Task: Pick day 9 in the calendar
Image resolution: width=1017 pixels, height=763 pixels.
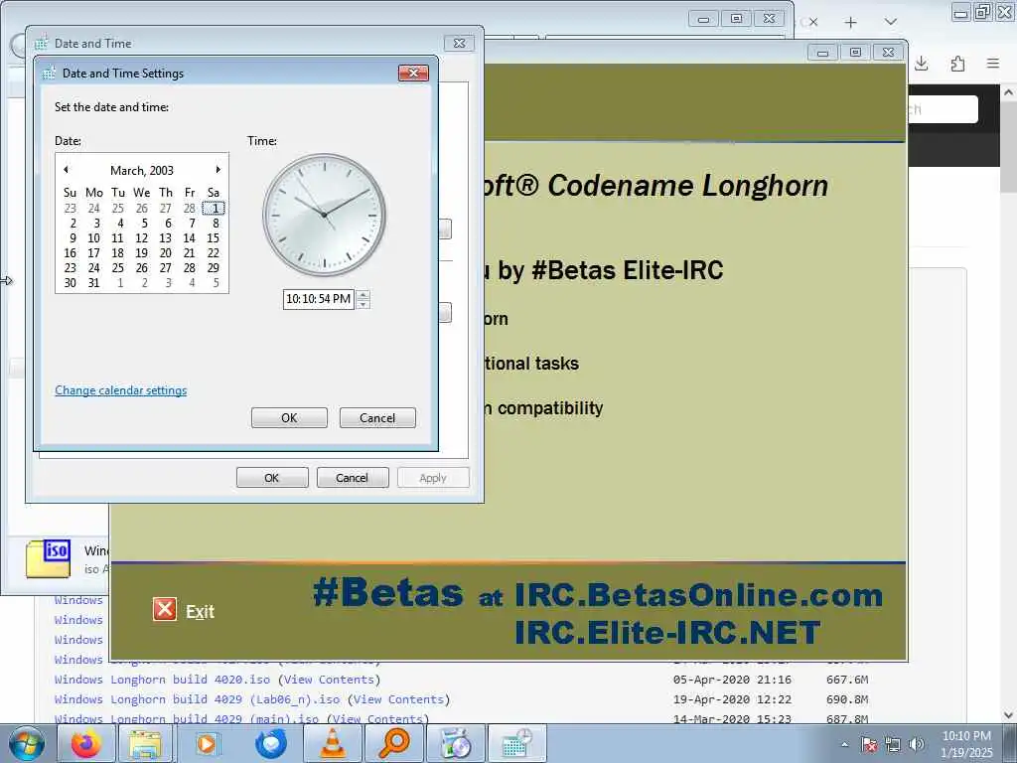Action: (72, 238)
